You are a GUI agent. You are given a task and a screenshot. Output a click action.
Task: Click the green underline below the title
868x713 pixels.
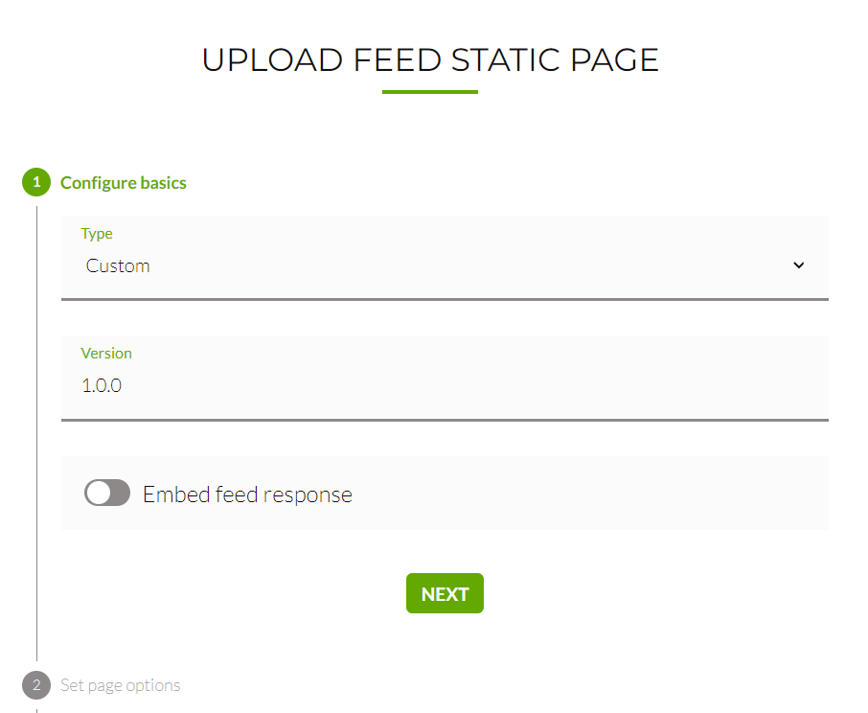pyautogui.click(x=430, y=92)
